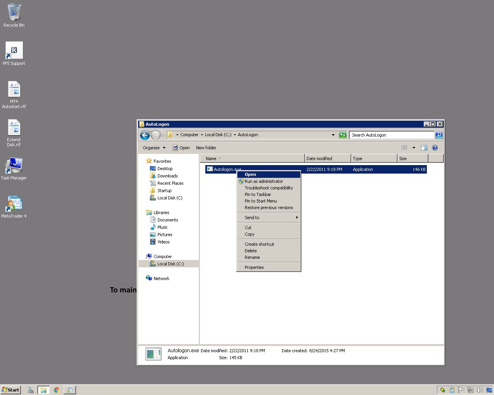This screenshot has width=494, height=395.
Task: Open MetaTrader 4 desktop shortcut
Action: pos(14,204)
